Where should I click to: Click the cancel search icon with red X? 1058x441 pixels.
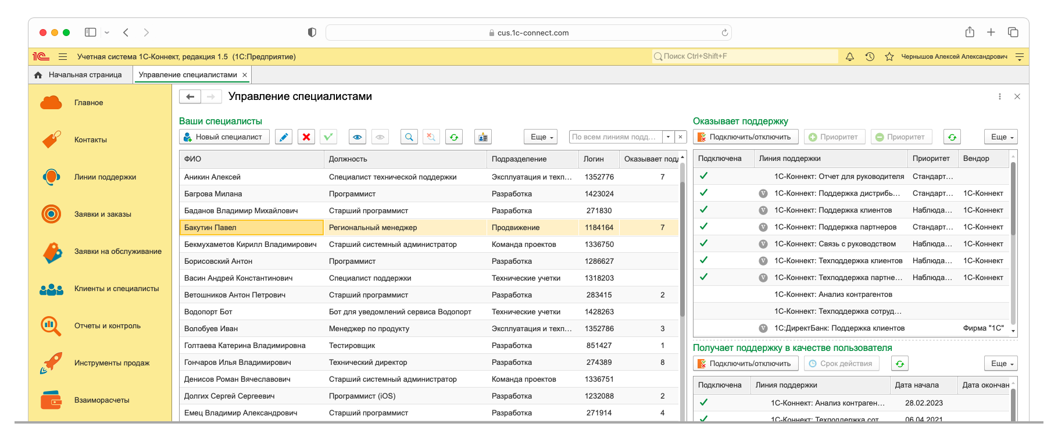pyautogui.click(x=431, y=137)
